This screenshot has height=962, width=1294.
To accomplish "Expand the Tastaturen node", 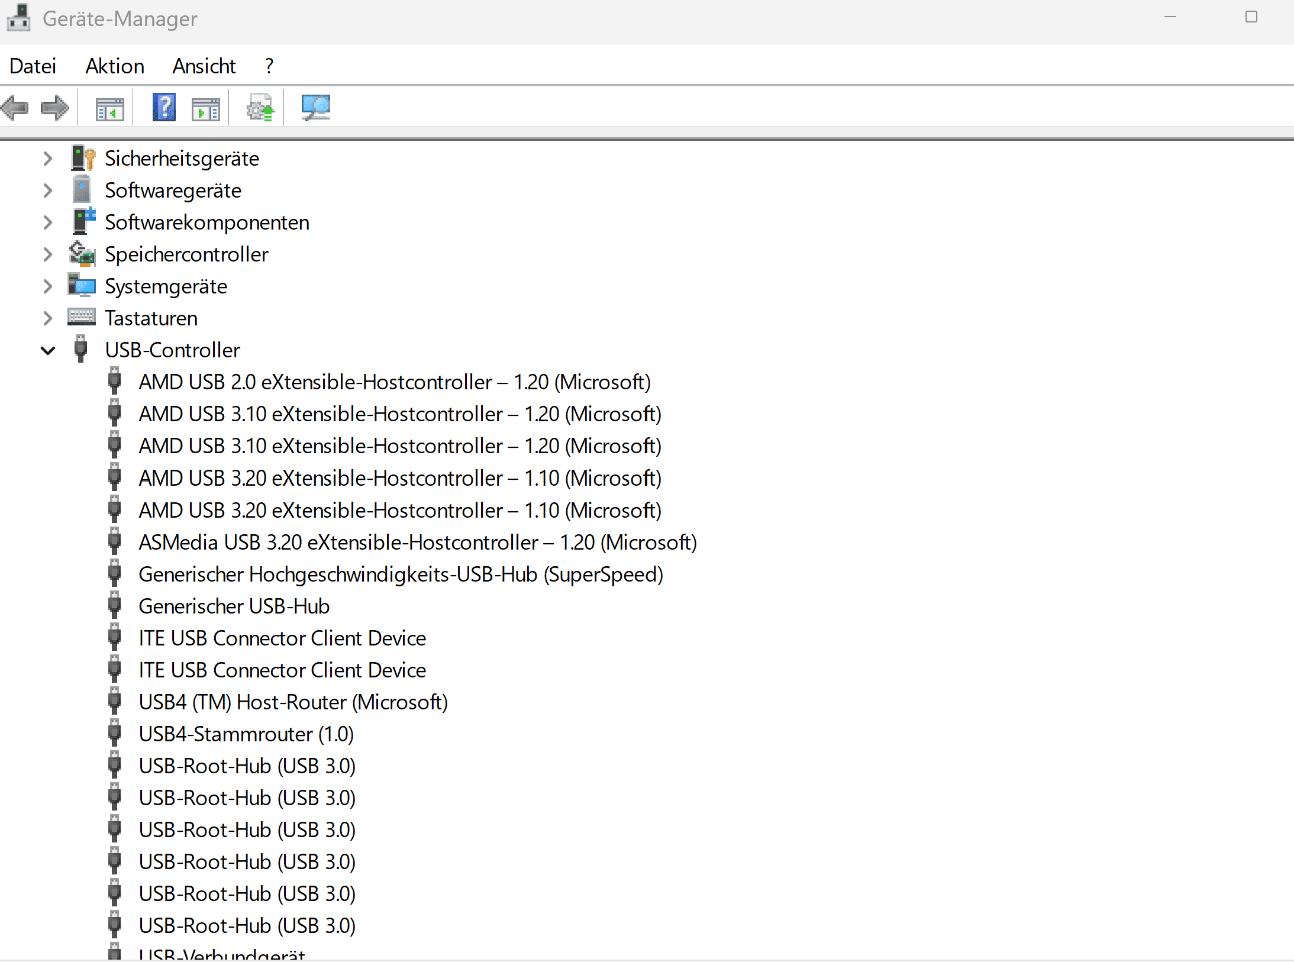I will click(48, 318).
